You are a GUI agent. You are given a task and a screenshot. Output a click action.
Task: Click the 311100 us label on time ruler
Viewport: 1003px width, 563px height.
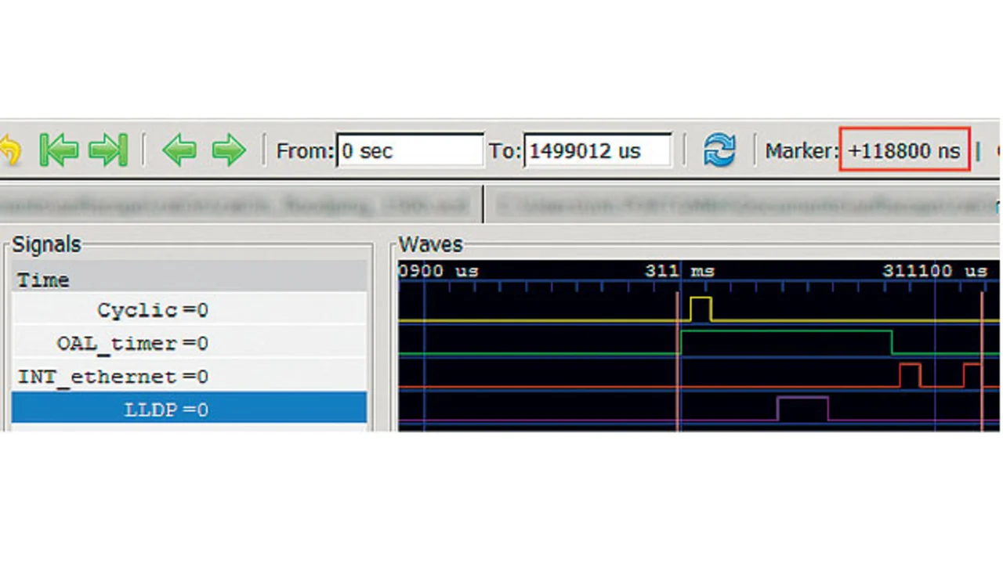tap(935, 271)
